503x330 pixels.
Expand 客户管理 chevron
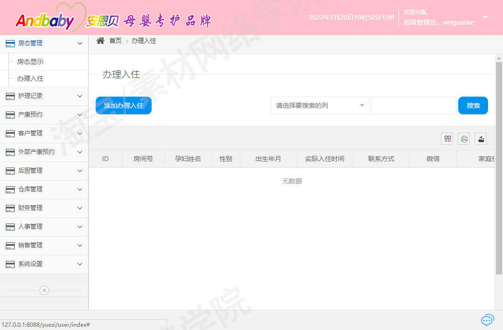point(80,133)
